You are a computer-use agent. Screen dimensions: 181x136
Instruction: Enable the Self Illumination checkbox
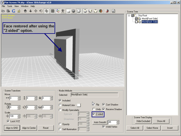pyautogui.click(x=60, y=129)
